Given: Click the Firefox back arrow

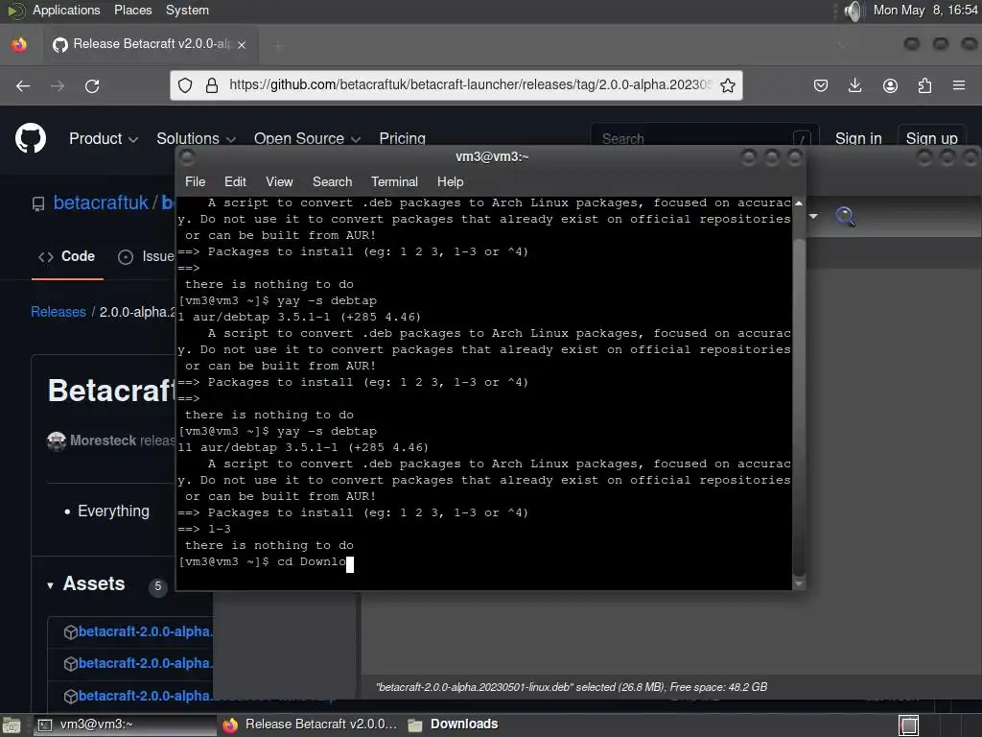Looking at the screenshot, I should [x=23, y=85].
